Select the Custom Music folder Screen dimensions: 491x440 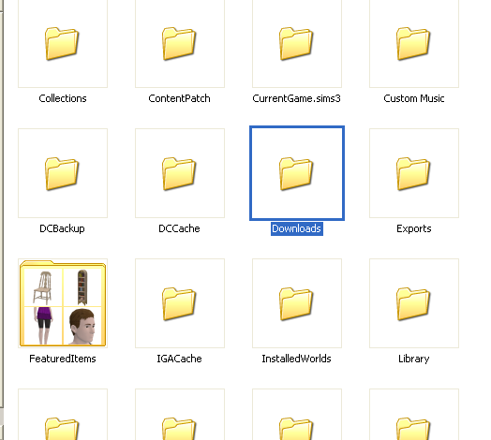(x=413, y=43)
